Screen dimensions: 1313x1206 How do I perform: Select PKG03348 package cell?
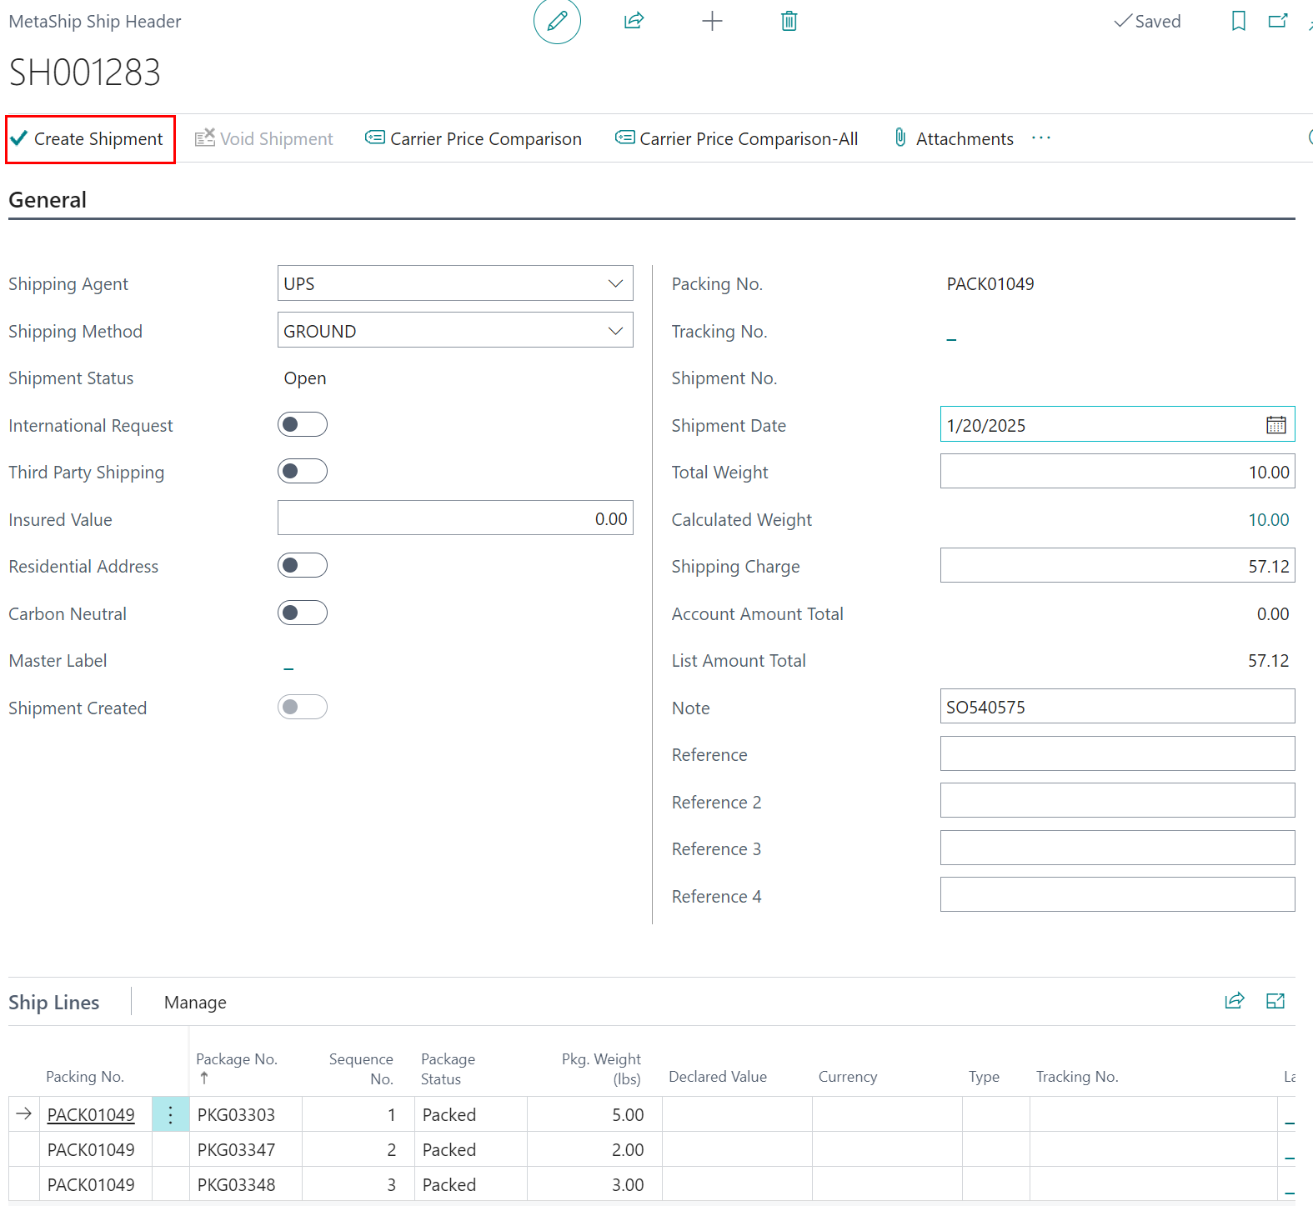(246, 1184)
